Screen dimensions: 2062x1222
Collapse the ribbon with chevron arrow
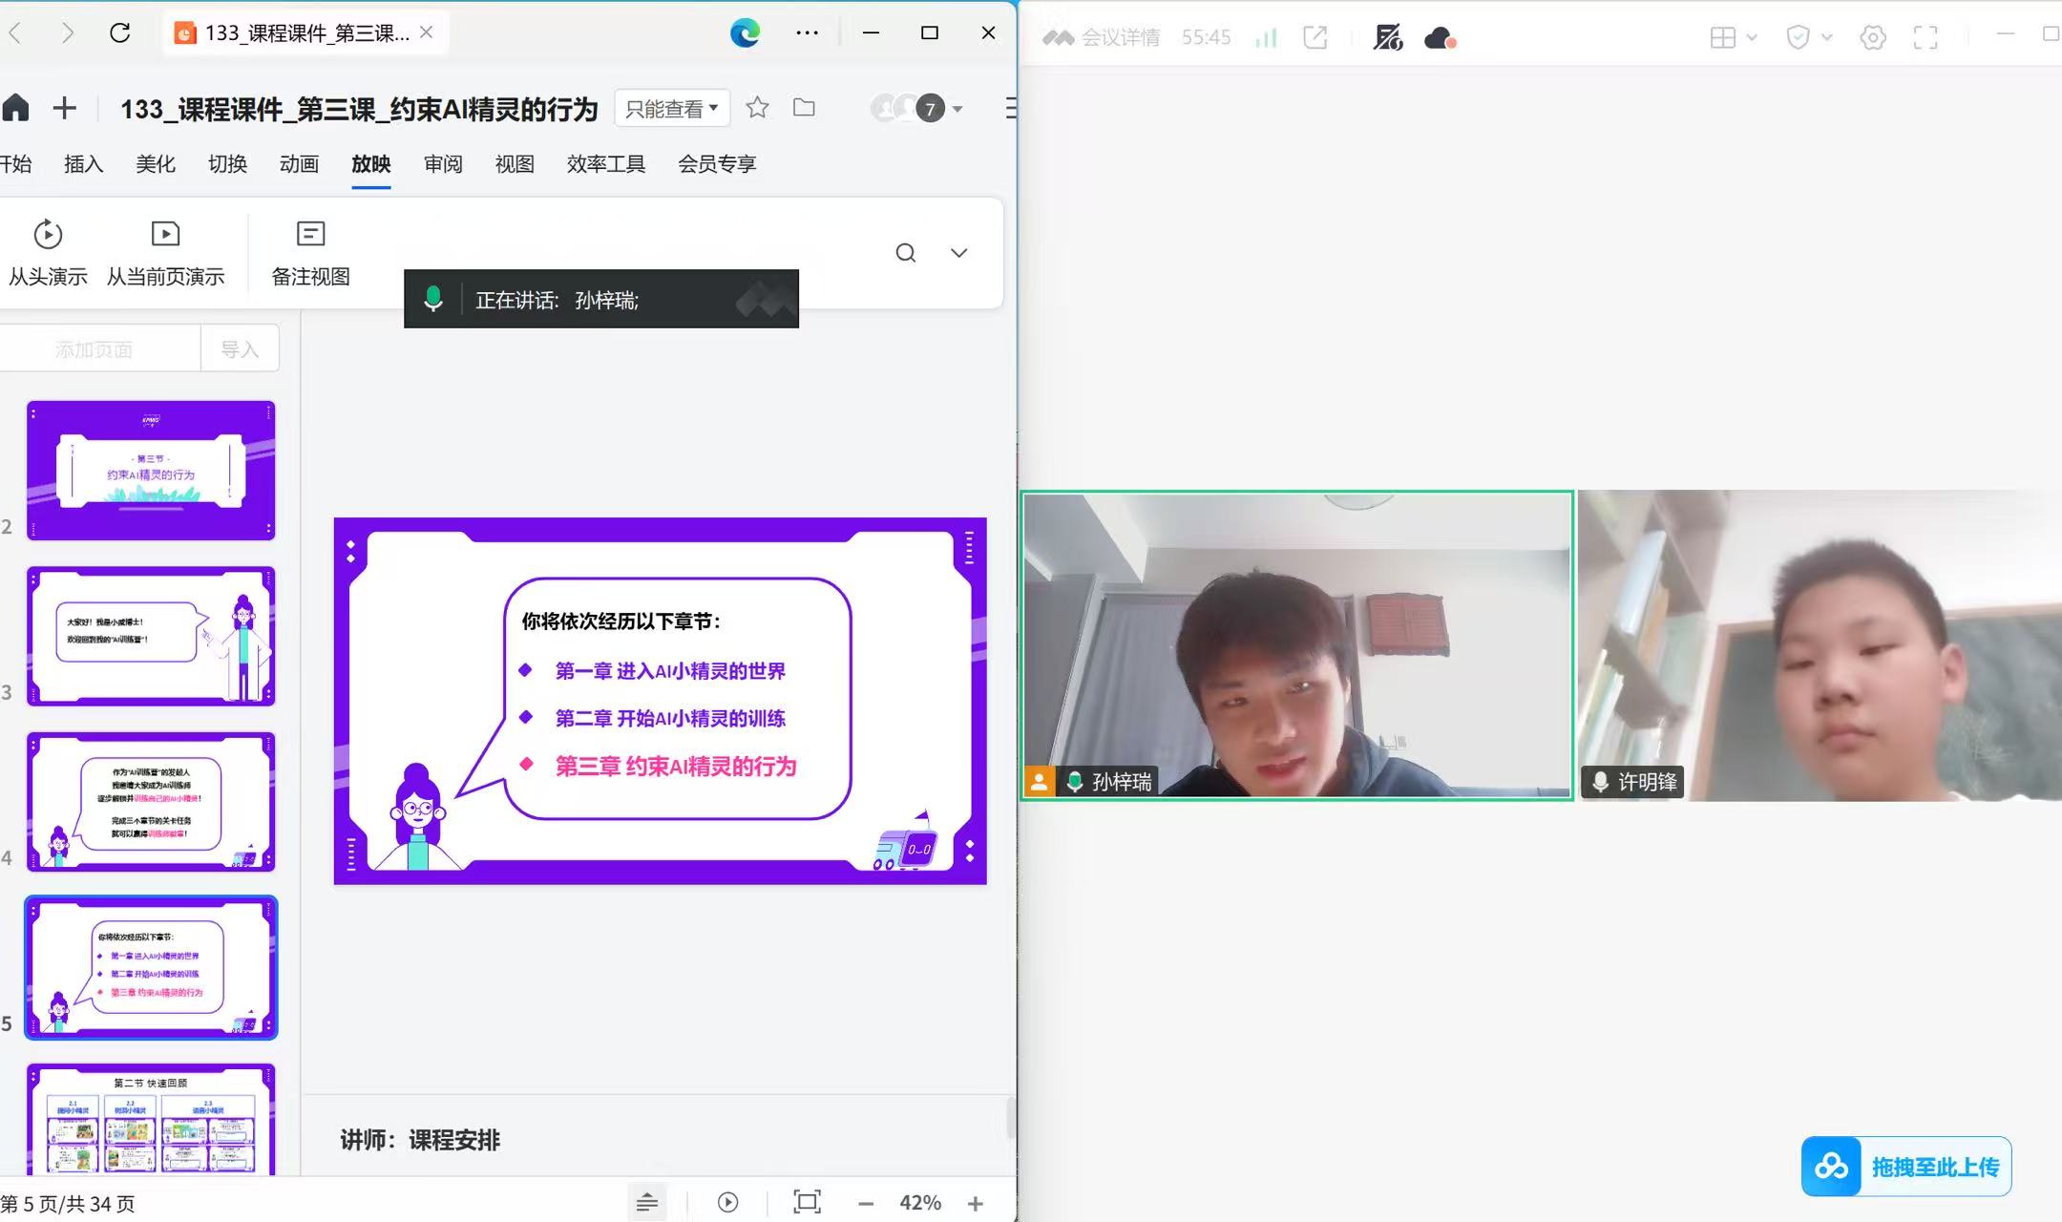(958, 253)
